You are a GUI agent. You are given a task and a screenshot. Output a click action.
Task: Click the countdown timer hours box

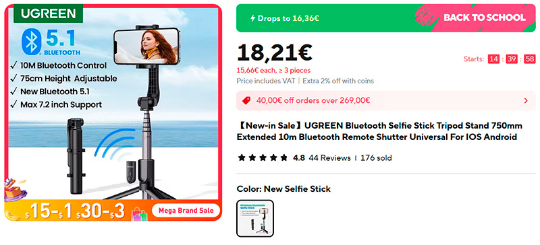493,59
